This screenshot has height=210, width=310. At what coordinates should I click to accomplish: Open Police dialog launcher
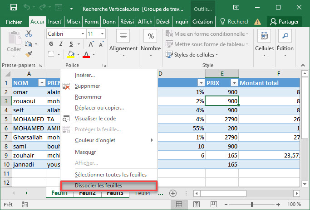click(x=104, y=66)
